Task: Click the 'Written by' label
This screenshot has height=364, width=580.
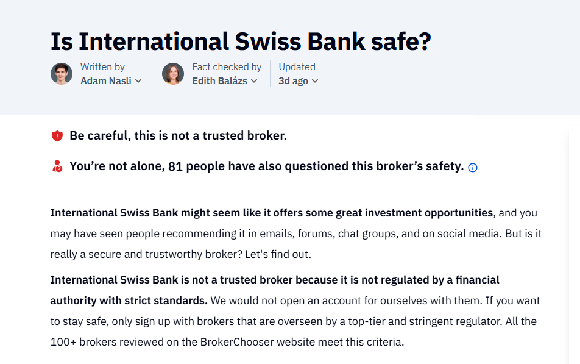Action: tap(102, 67)
